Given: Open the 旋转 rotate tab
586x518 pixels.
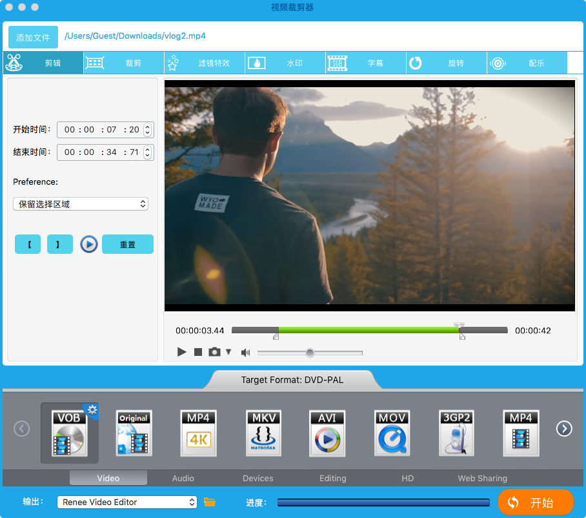Looking at the screenshot, I should click(447, 63).
